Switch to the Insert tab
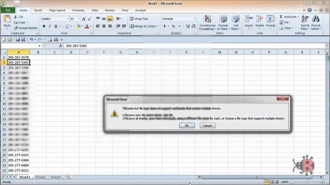Screen dimensions: 330x185 (x=38, y=10)
